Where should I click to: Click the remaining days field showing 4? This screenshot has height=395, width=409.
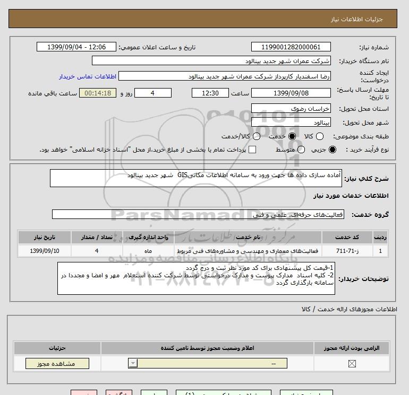click(x=153, y=93)
